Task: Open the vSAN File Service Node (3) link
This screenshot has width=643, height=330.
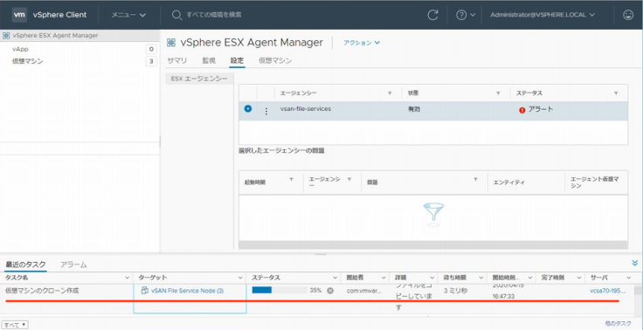Action: 188,291
